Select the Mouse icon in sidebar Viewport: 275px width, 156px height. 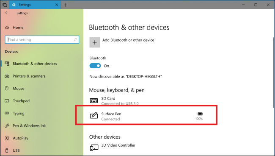(x=7, y=88)
